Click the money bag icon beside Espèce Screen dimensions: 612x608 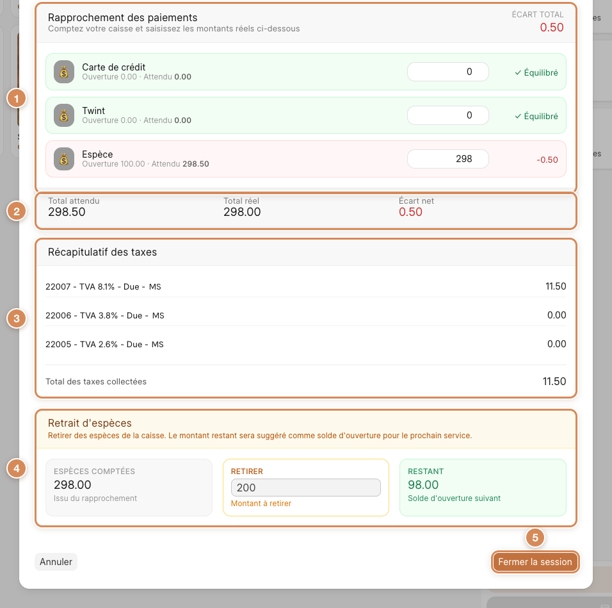tap(64, 159)
